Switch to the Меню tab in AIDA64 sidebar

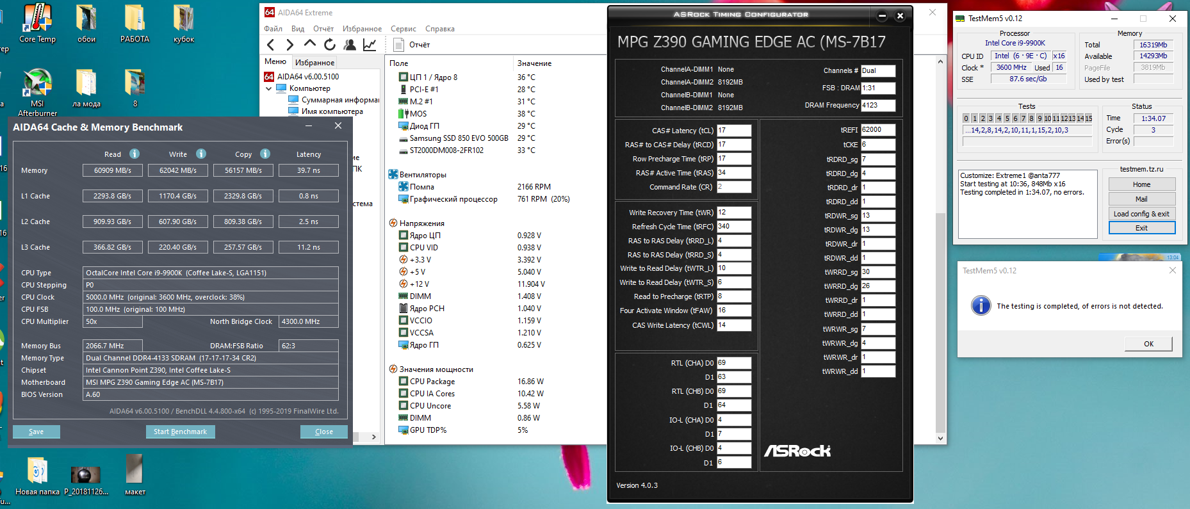(276, 61)
